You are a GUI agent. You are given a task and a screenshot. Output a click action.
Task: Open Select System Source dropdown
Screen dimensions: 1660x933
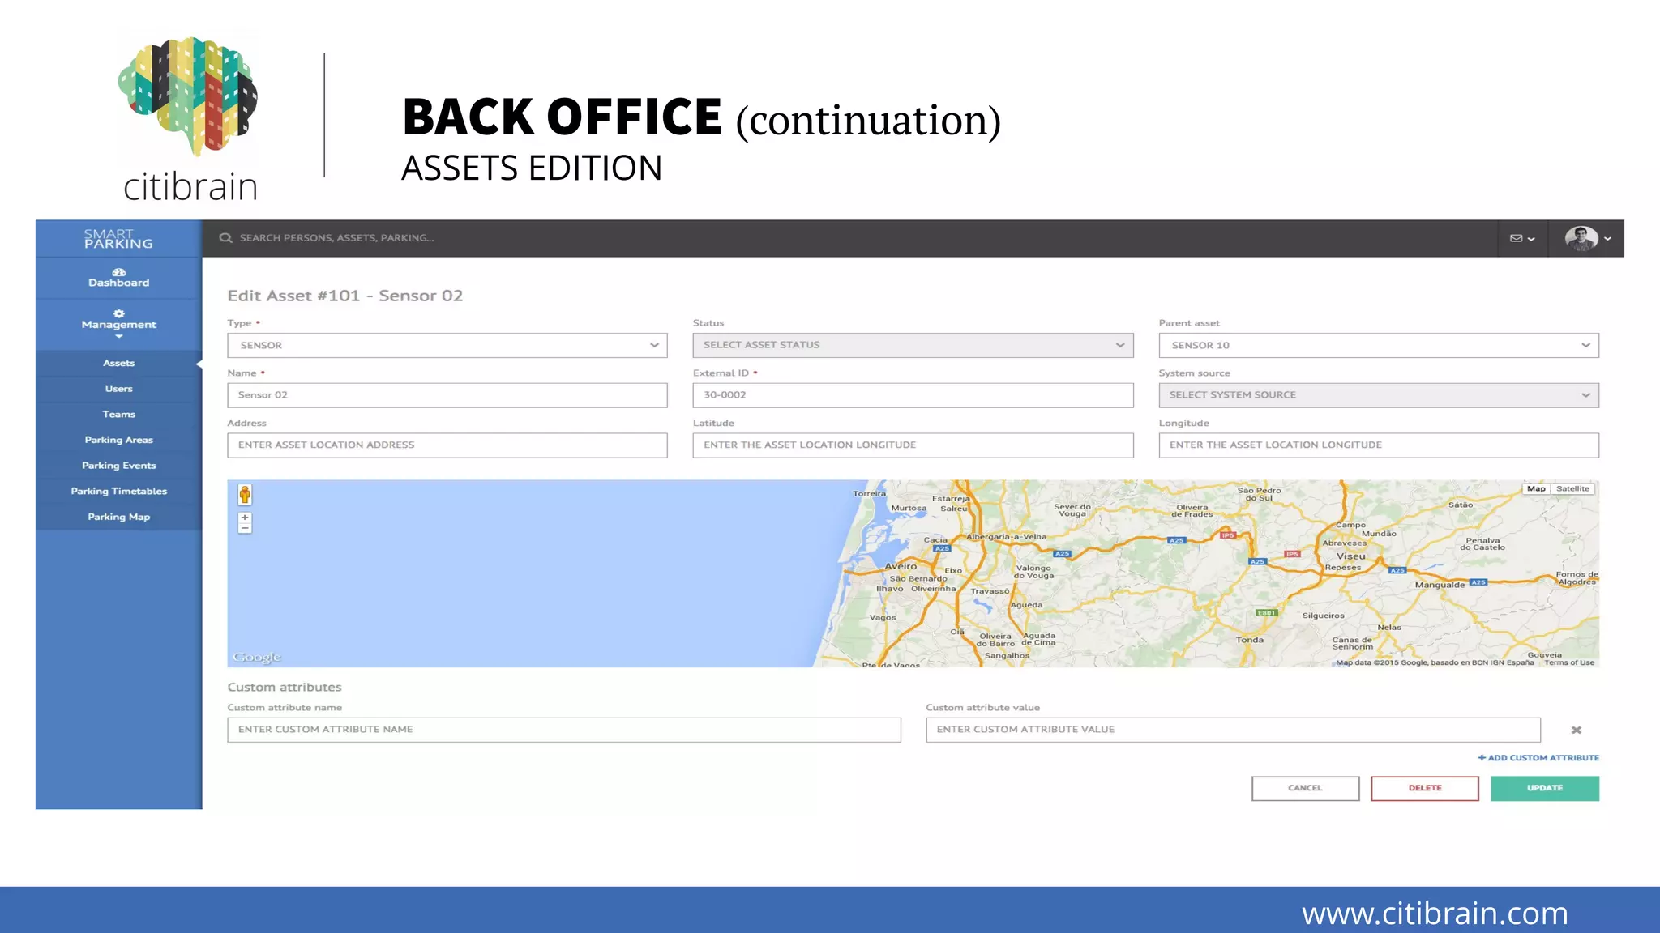(x=1379, y=395)
